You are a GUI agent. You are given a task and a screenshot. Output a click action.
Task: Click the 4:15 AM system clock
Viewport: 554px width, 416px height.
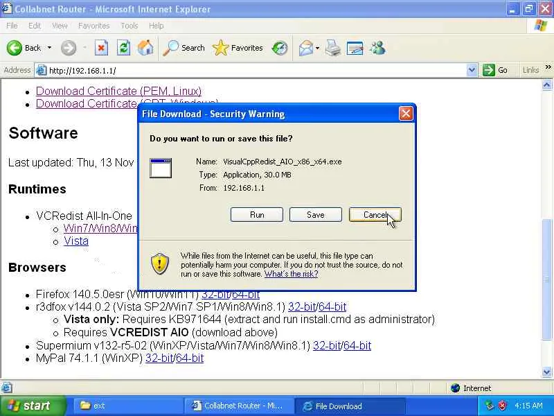pyautogui.click(x=528, y=406)
